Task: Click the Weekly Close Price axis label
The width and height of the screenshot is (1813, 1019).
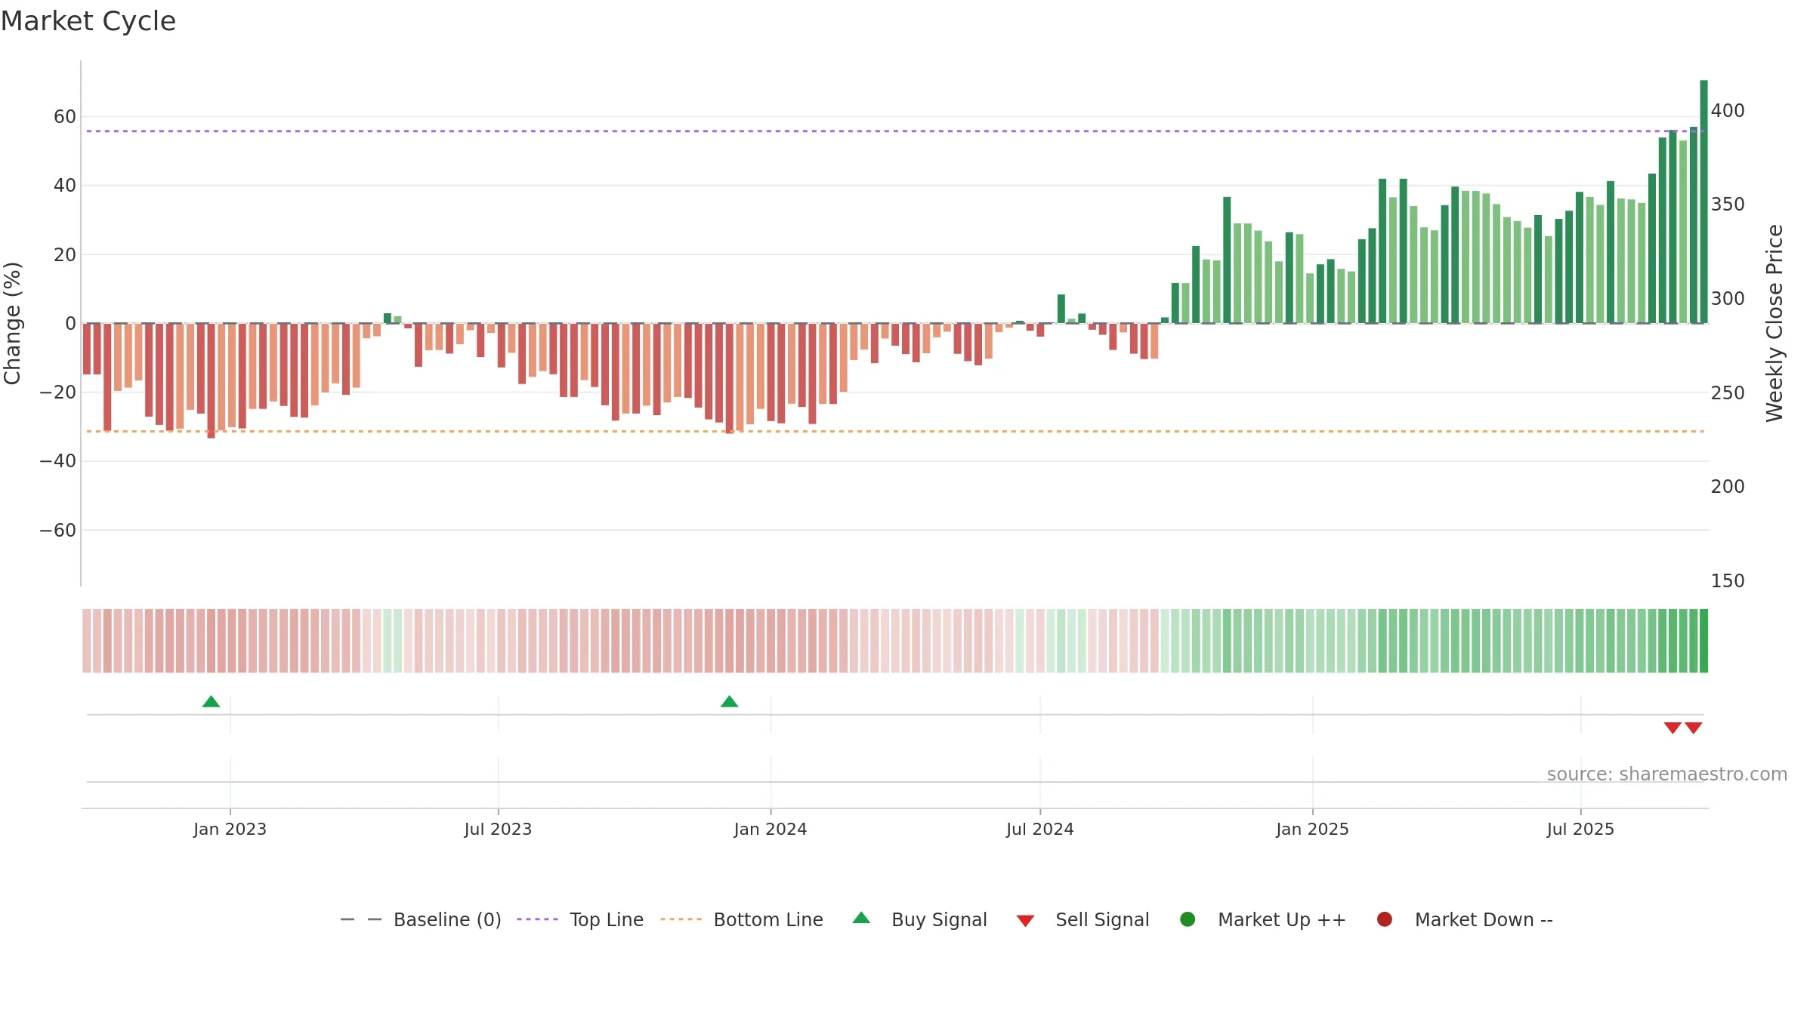Action: [1774, 323]
